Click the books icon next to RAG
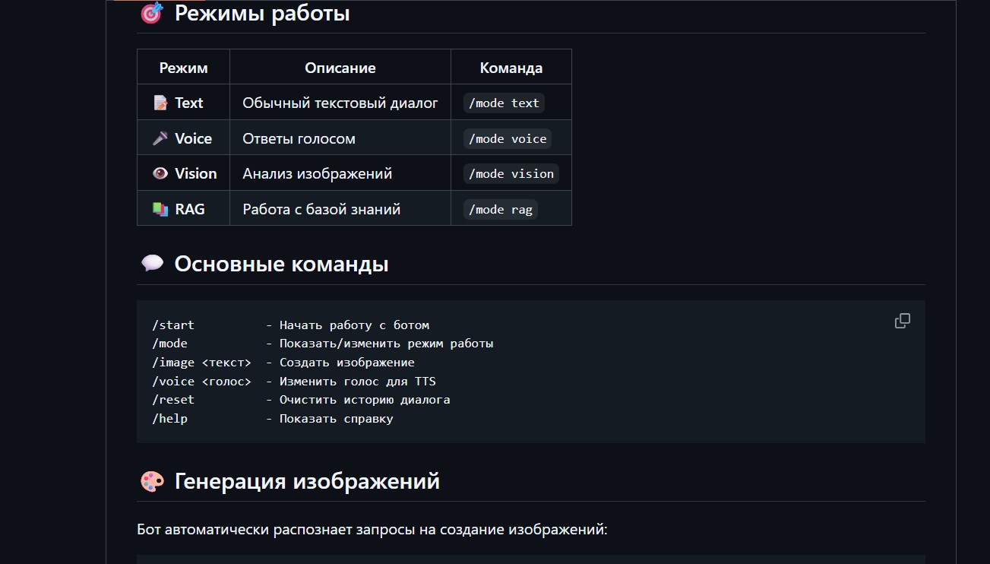Screen dimensions: 990x564 coord(160,209)
